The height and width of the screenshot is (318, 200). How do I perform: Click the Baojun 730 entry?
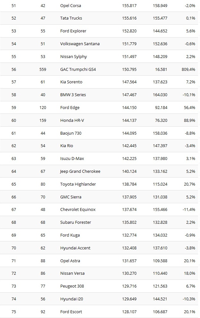point(71,133)
